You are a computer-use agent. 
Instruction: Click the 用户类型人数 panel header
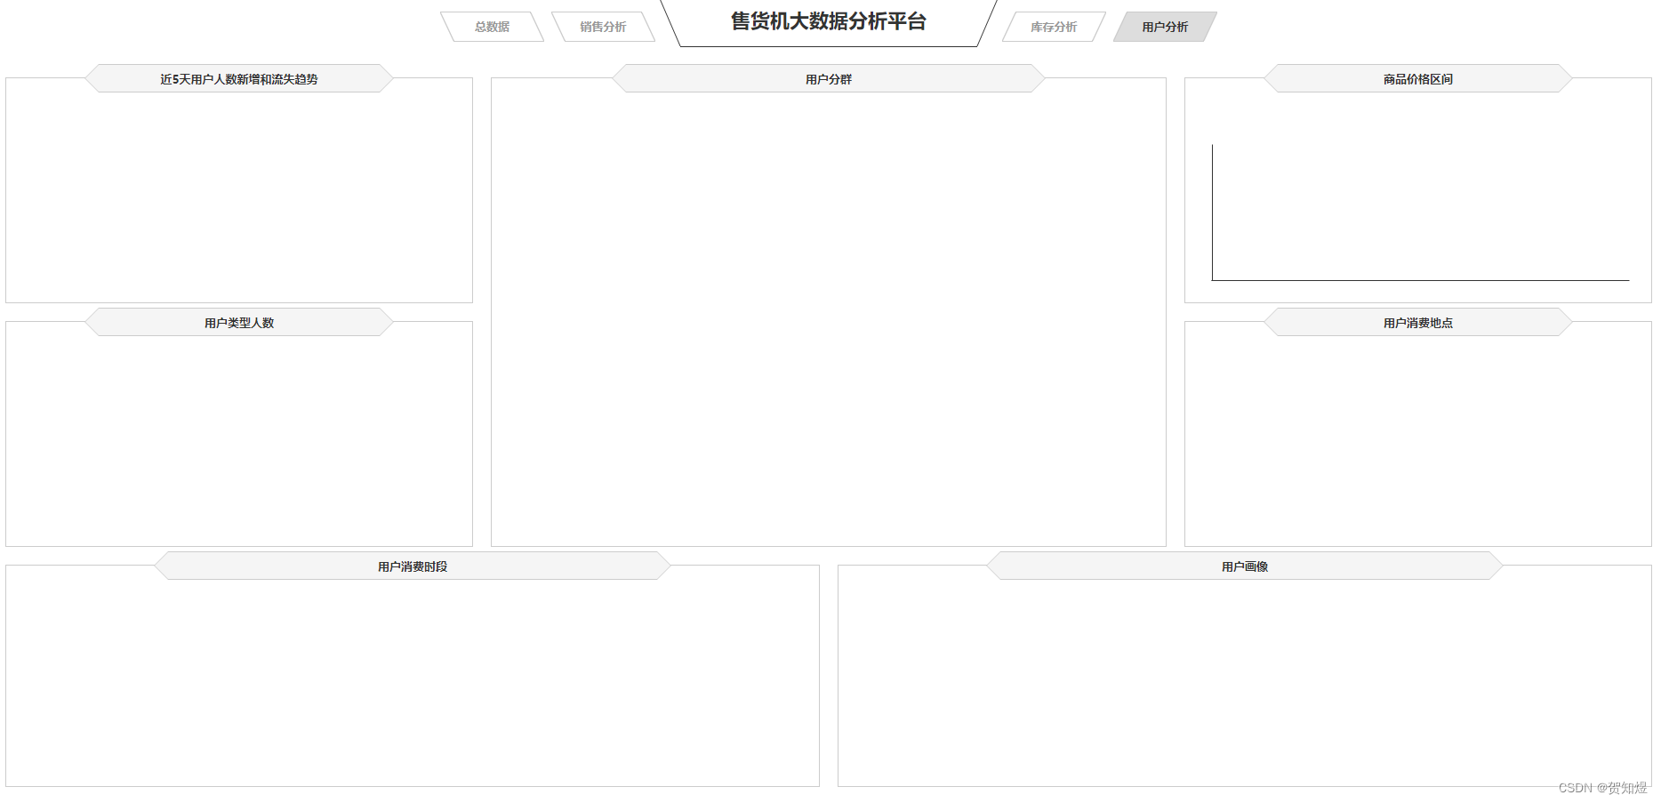[239, 322]
